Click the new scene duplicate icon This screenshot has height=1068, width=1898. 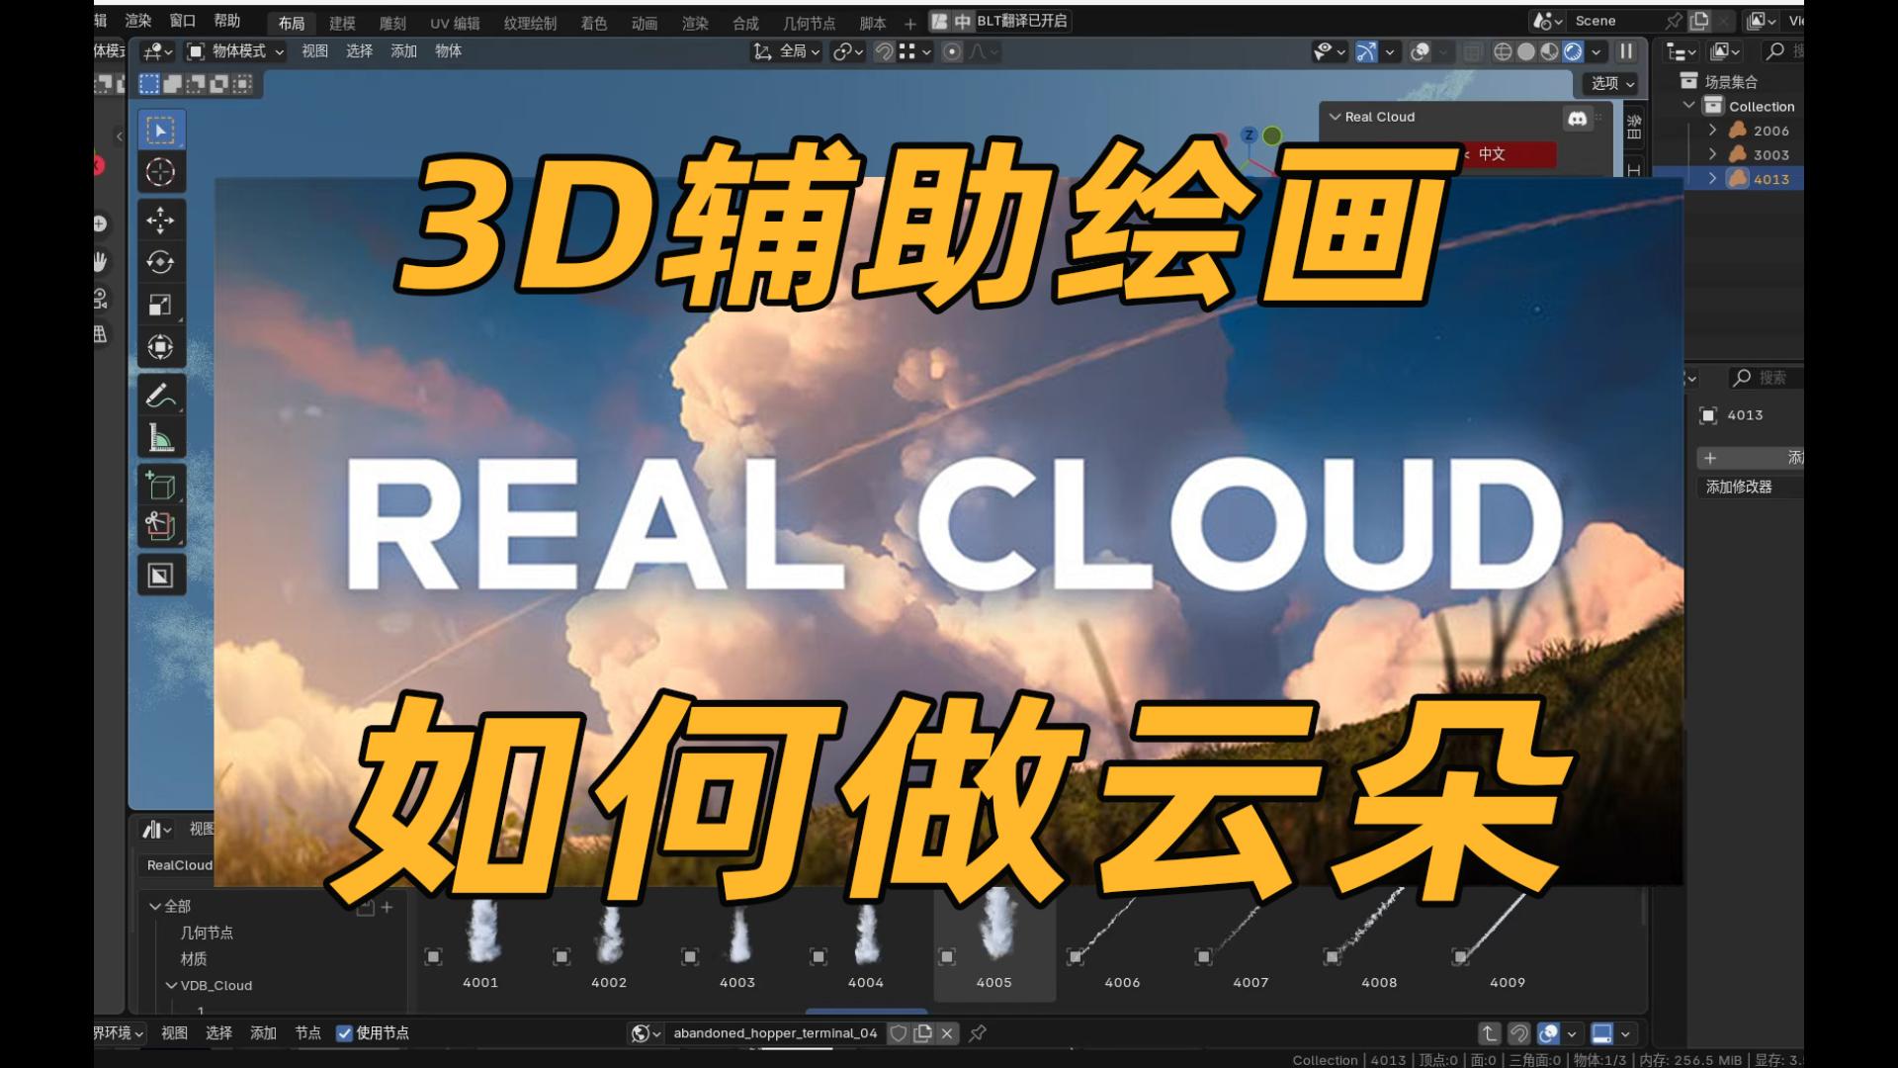tap(1698, 21)
